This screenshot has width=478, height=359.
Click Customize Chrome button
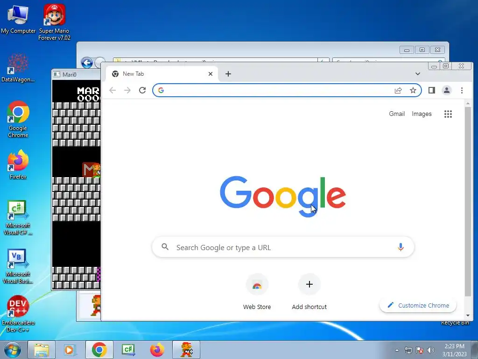pos(418,306)
